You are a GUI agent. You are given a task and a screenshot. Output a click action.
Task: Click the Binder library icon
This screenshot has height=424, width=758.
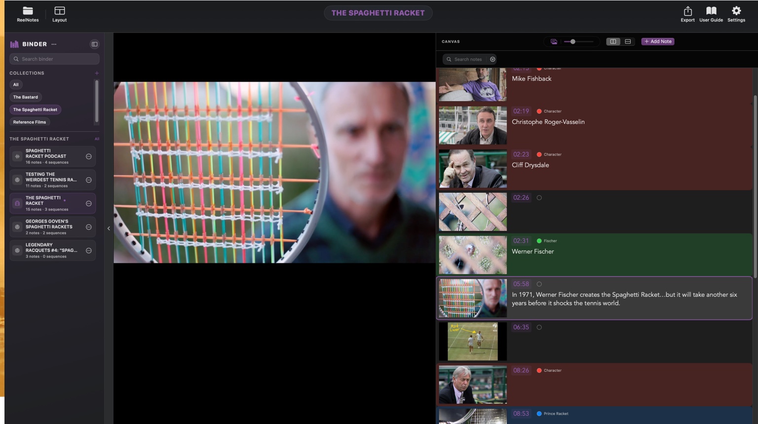(14, 44)
